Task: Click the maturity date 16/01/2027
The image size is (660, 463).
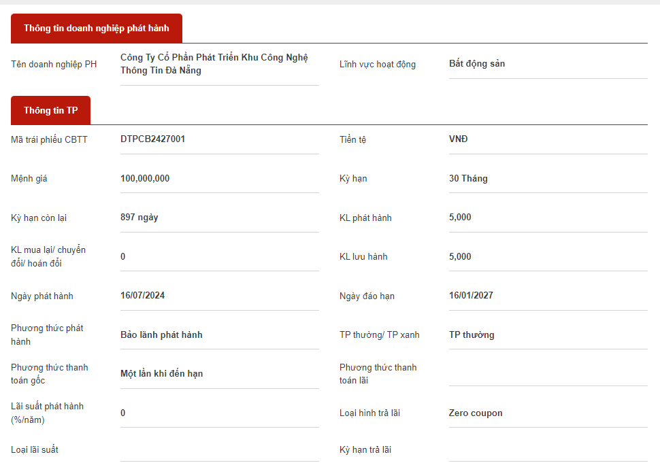Action: pyautogui.click(x=471, y=296)
